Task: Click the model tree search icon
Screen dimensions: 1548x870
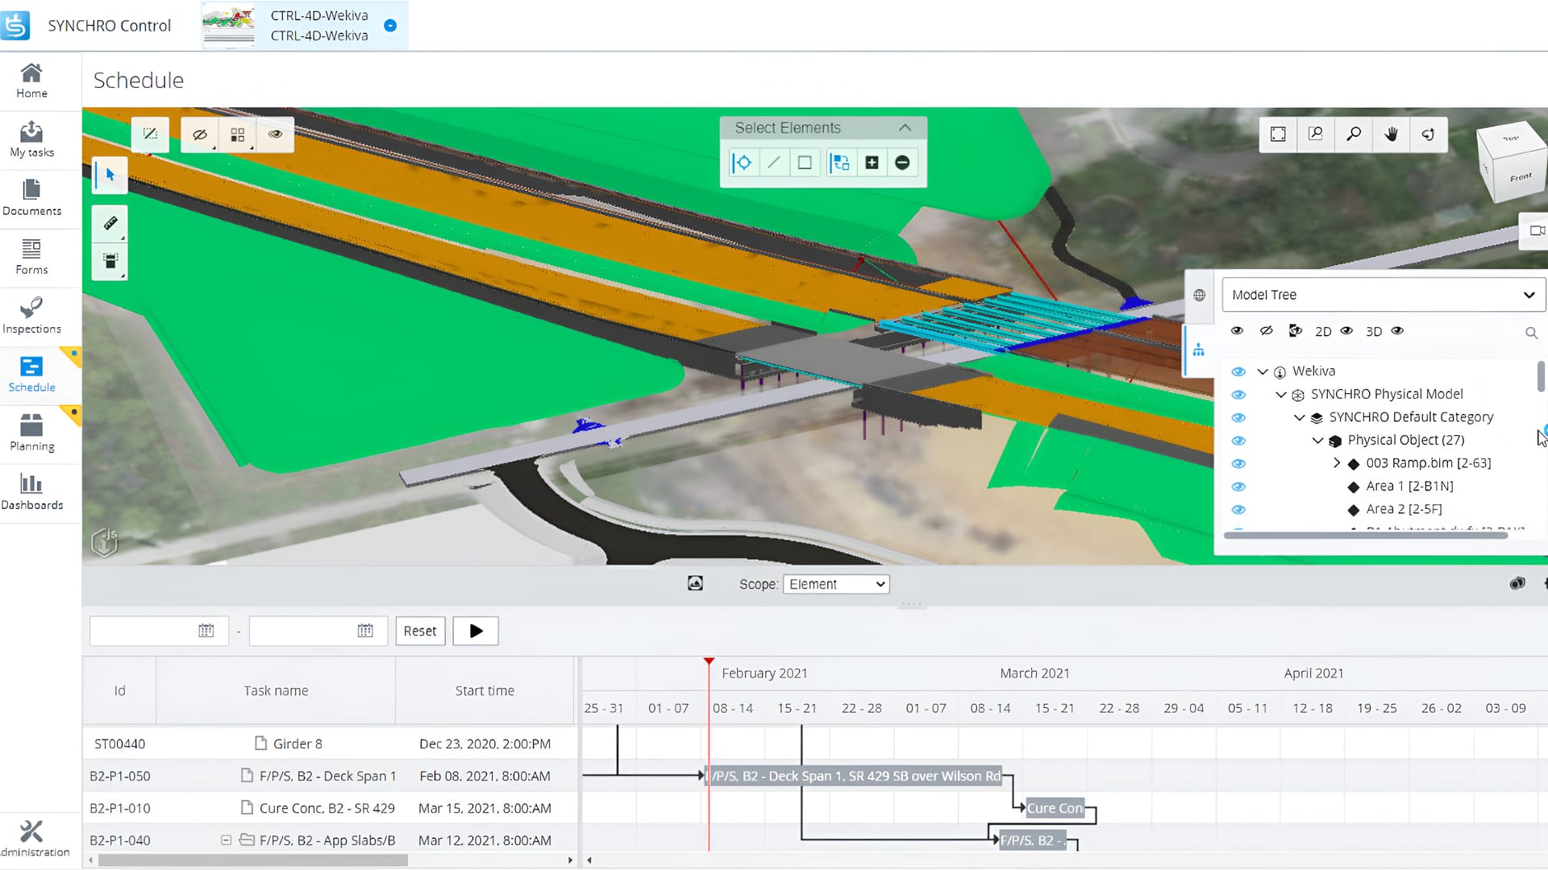Action: click(1531, 333)
